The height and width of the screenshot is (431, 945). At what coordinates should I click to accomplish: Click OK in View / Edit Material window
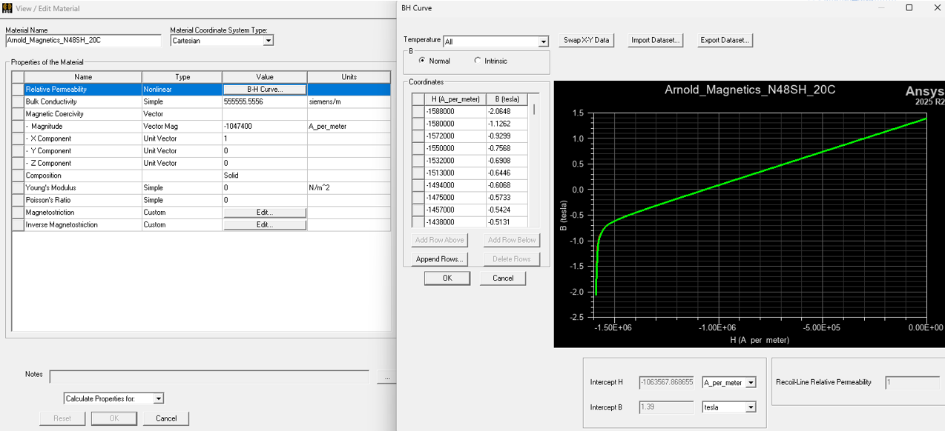113,418
